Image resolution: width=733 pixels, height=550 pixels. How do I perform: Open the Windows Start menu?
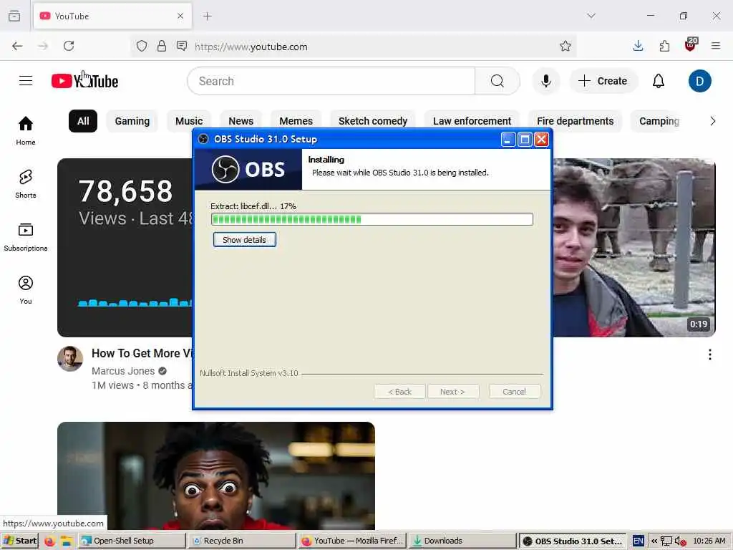pos(19,541)
